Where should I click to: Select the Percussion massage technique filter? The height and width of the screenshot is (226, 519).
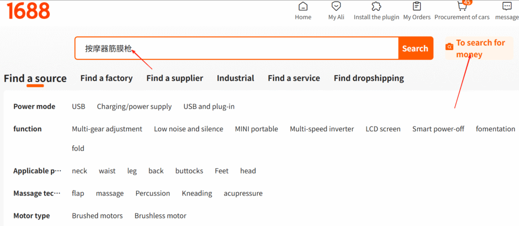pos(153,194)
